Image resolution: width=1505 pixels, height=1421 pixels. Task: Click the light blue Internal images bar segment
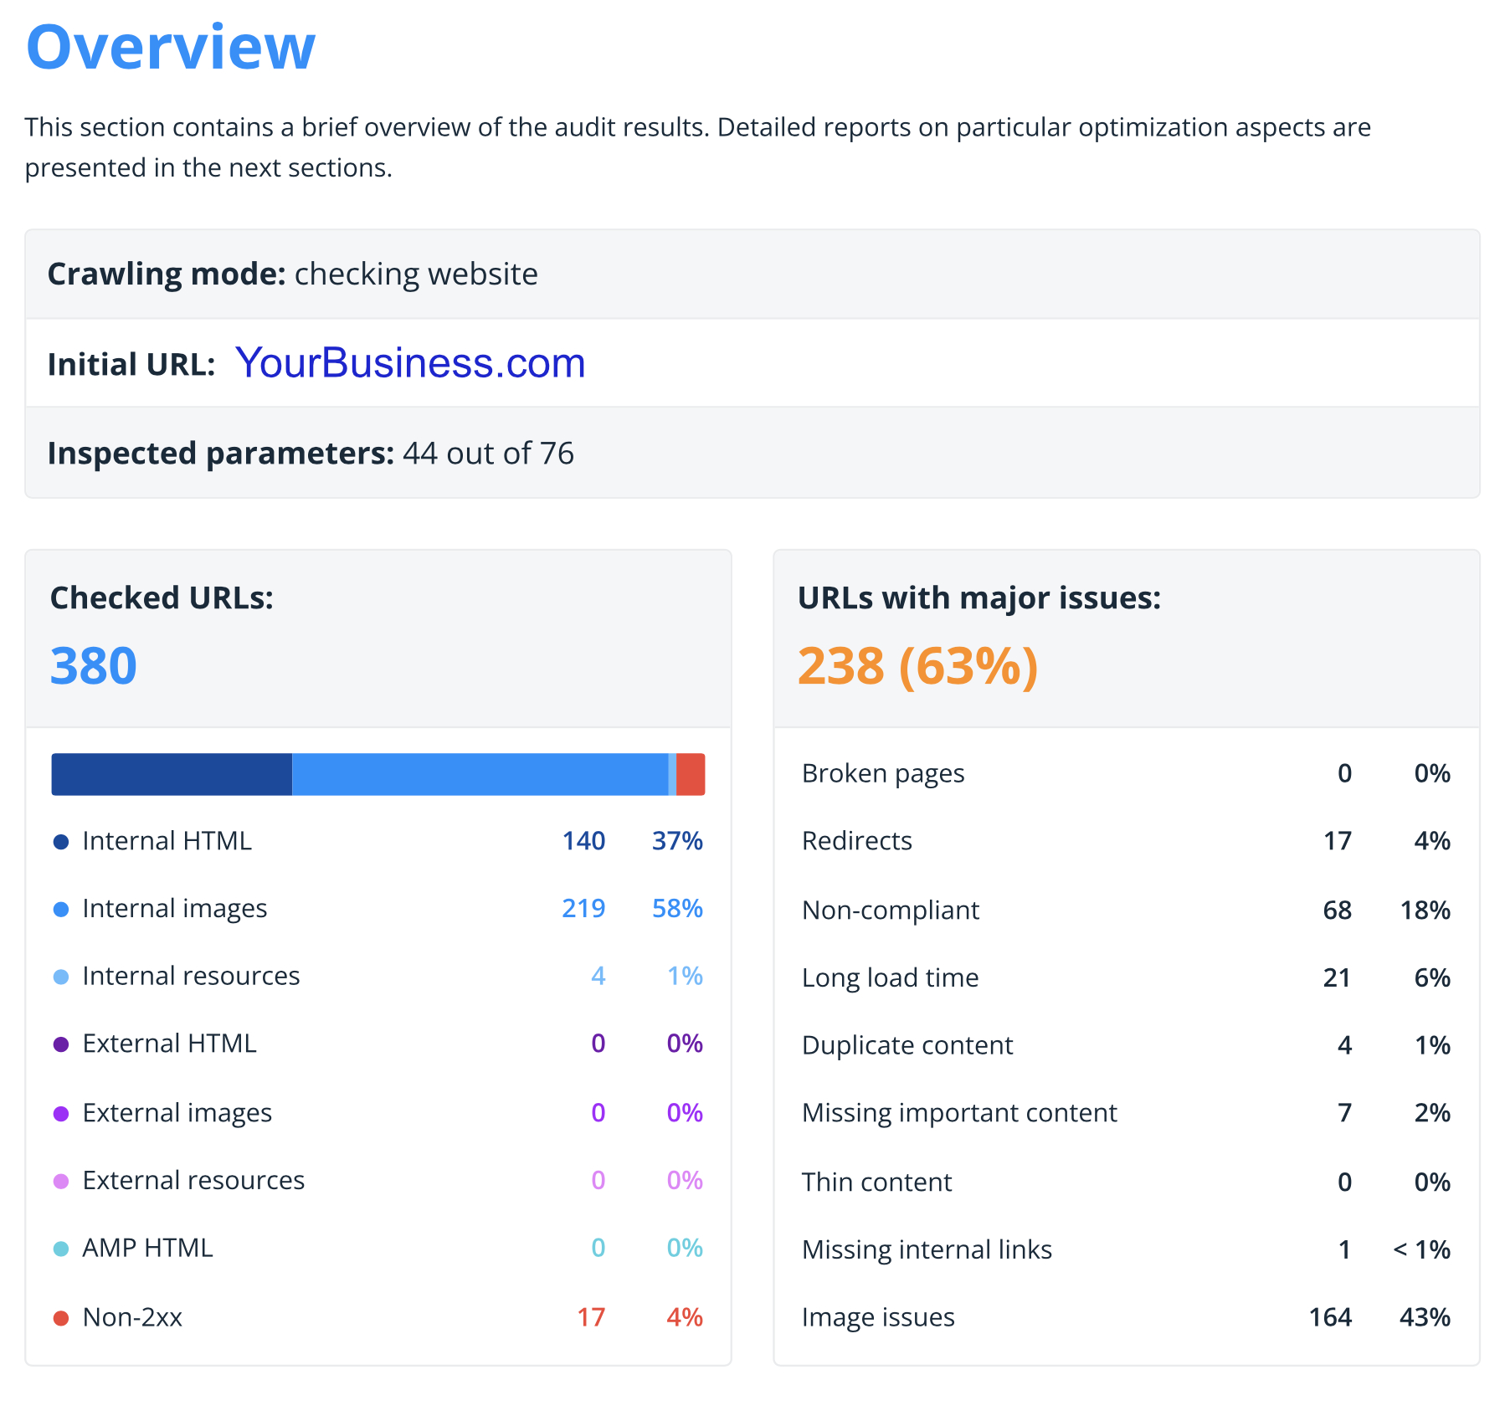[480, 774]
